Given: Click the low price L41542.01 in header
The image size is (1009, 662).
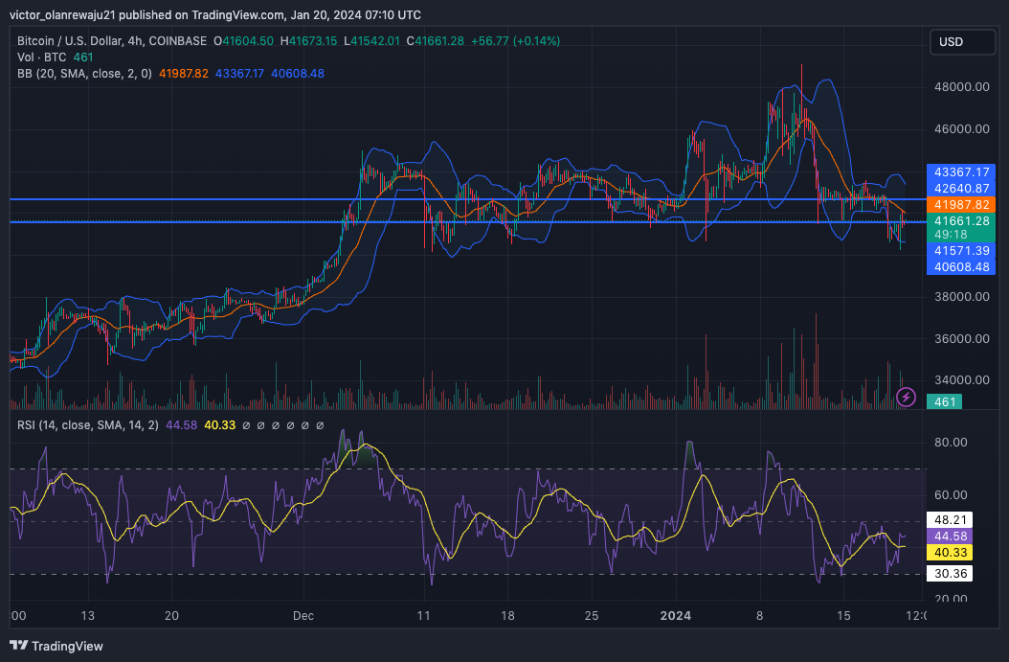Looking at the screenshot, I should (371, 40).
